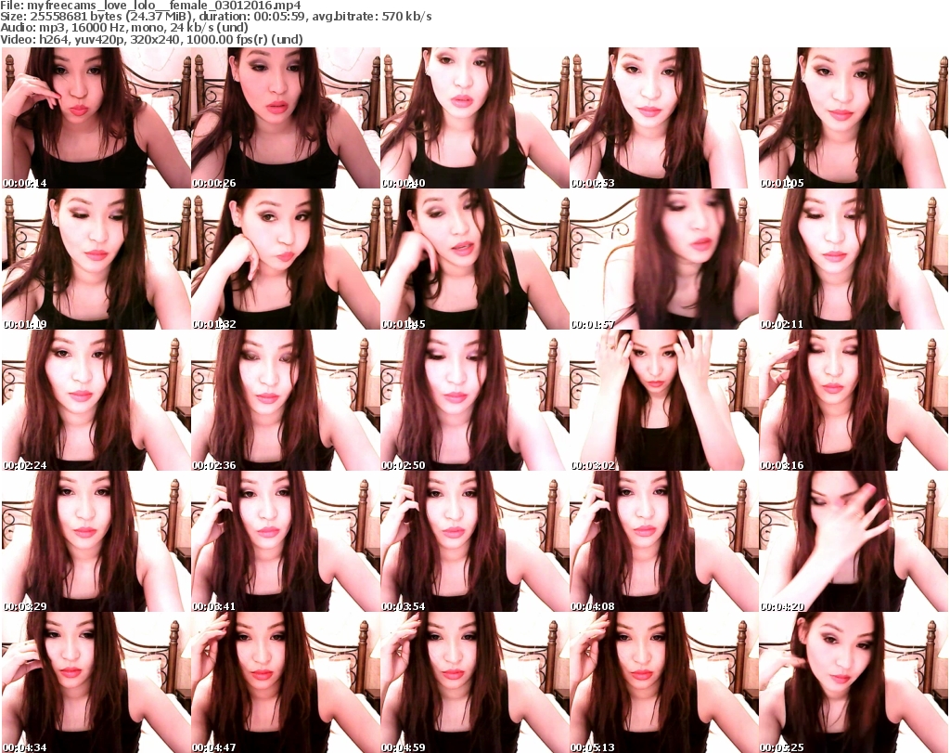Open the blurred frame at 00:01:57
Screen dimensions: 950x753
(x=663, y=260)
